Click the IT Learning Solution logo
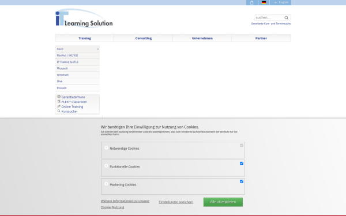 click(84, 18)
